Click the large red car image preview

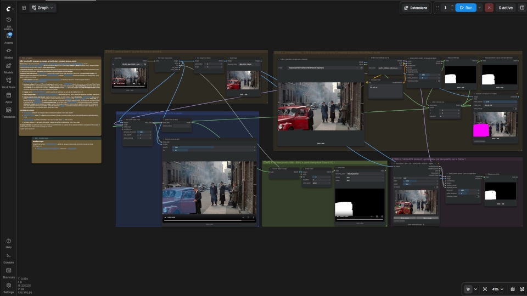[x=321, y=106]
